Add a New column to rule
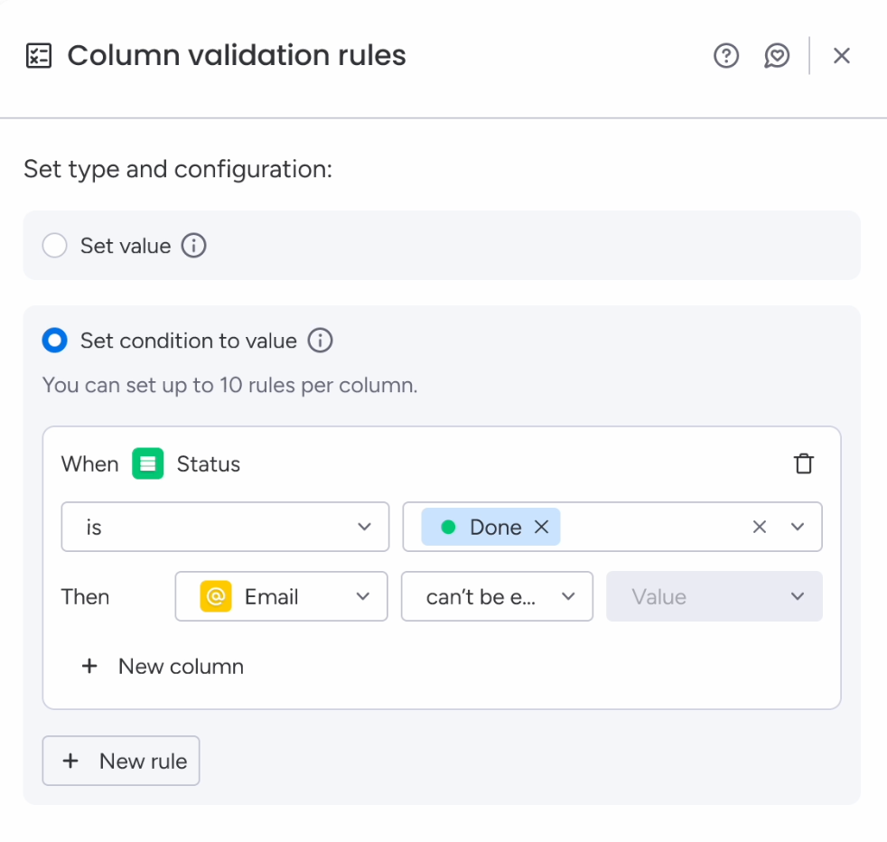The width and height of the screenshot is (887, 842). pyautogui.click(x=163, y=667)
